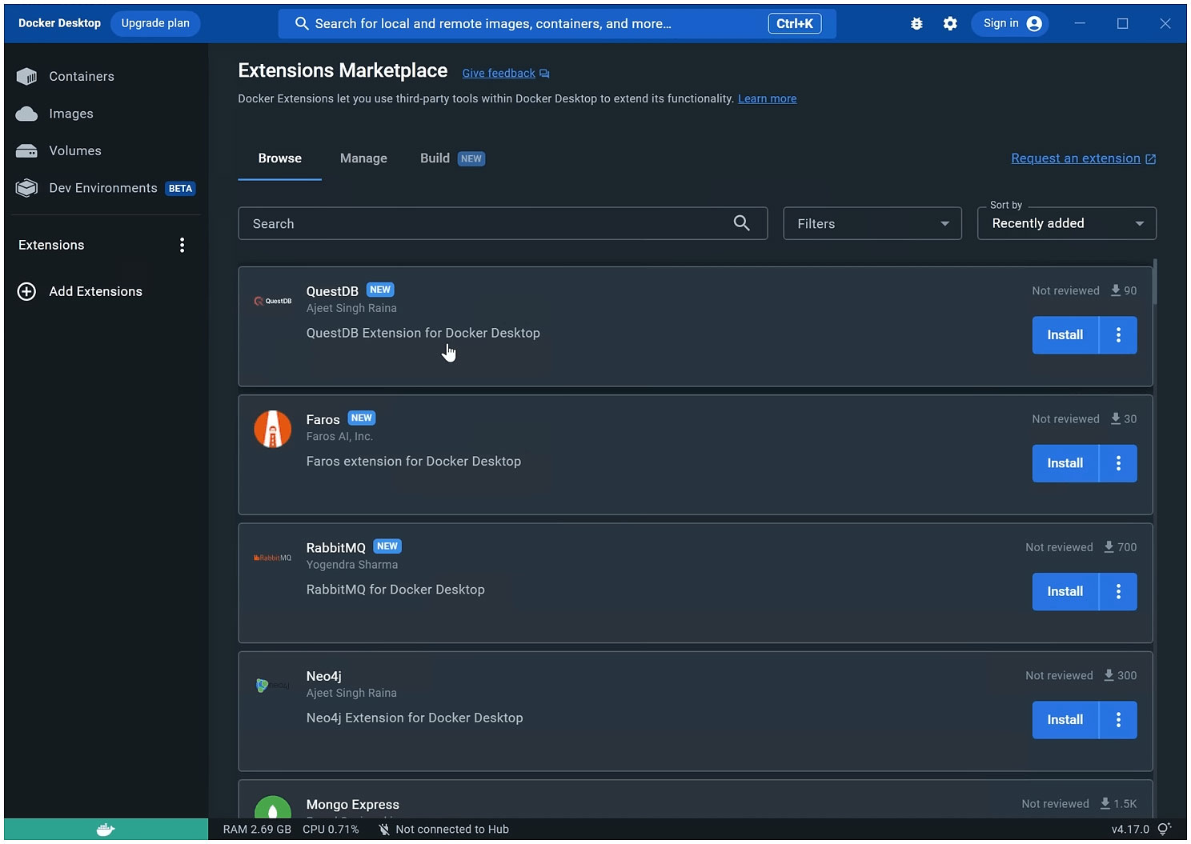Click the Mongo Express leaf logo
Viewport: 1191px width, 844px height.
pos(273,806)
